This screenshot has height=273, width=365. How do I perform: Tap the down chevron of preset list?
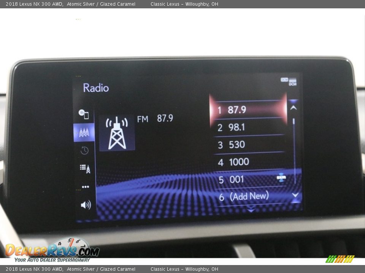pos(295,195)
